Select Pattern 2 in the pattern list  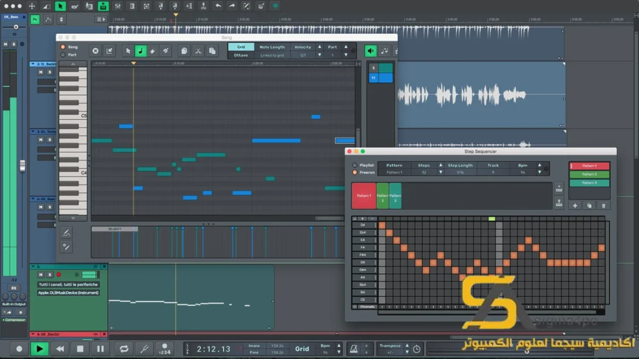click(589, 174)
